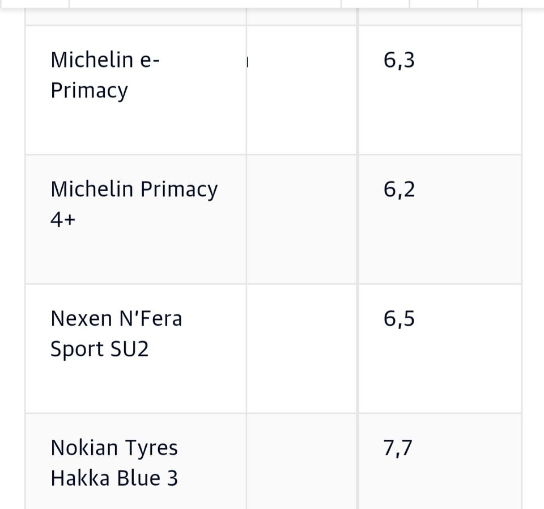This screenshot has height=509, width=544.
Task: Select the blank middle cell beside Michelin Primacy 4+
Action: click(x=301, y=218)
